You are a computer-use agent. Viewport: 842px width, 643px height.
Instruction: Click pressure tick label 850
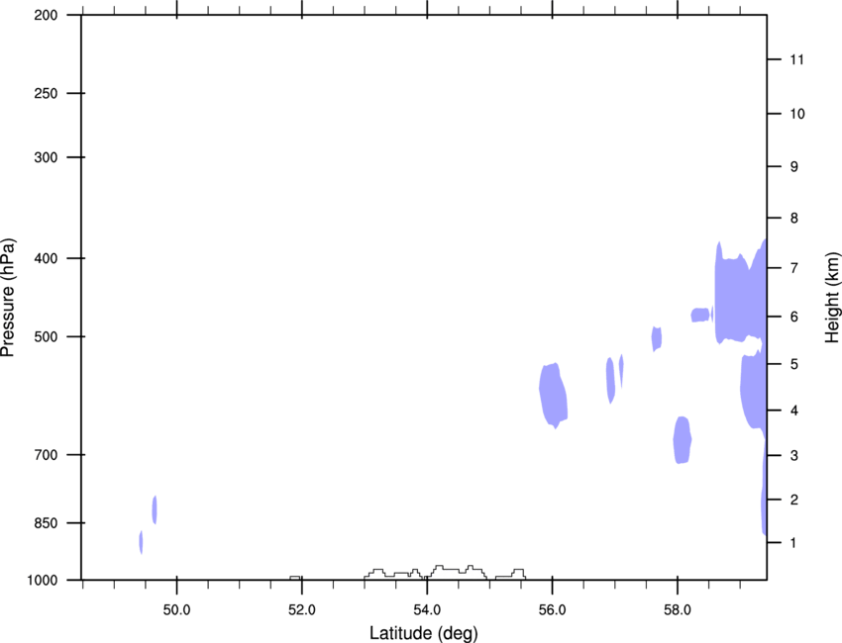click(46, 523)
